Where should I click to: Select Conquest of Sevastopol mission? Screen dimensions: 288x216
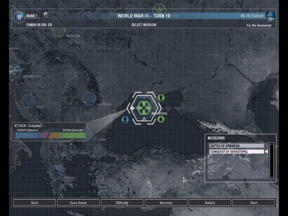[237, 151]
